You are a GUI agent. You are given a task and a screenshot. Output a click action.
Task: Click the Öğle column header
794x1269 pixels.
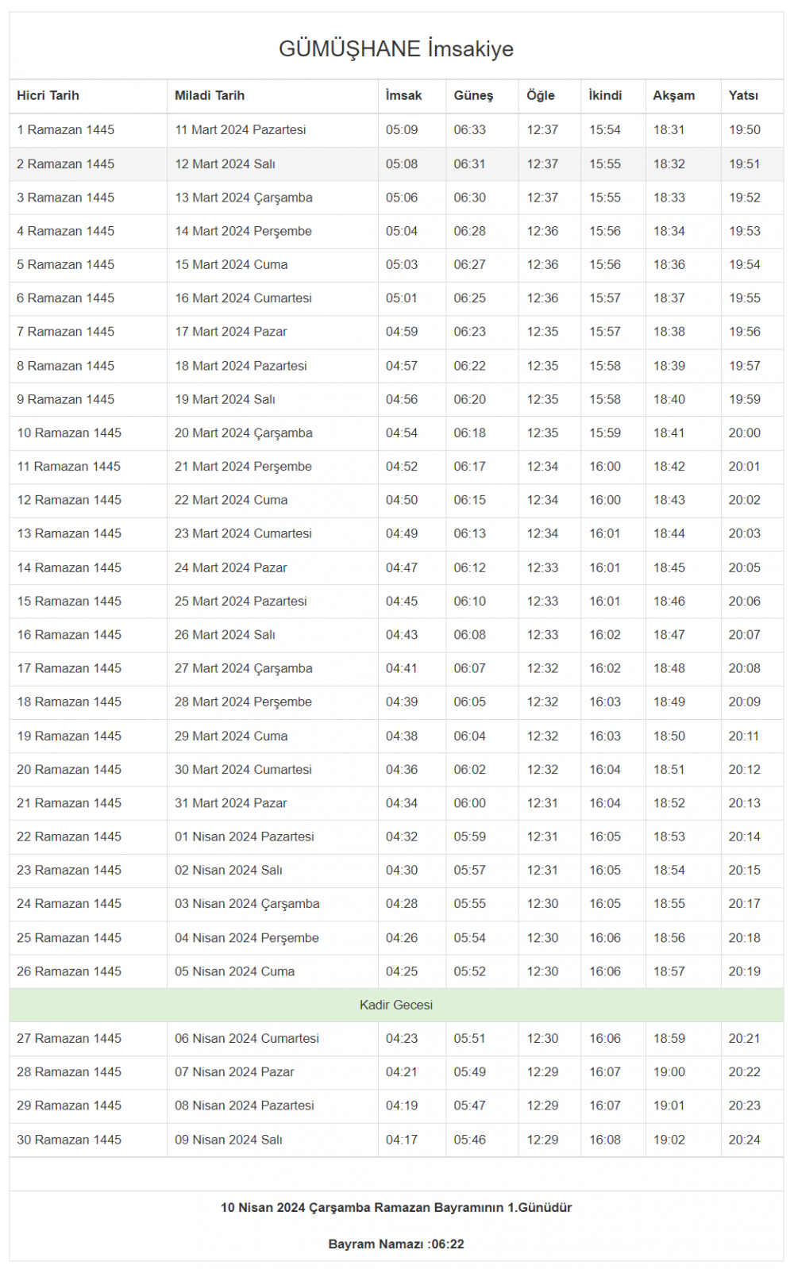pos(541,95)
